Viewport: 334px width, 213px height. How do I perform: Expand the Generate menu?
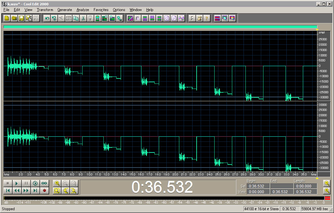coord(65,10)
